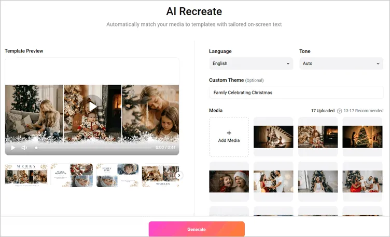Select the Family Time template thumbnail
Image resolution: width=390 pixels, height=237 pixels.
(x=117, y=175)
